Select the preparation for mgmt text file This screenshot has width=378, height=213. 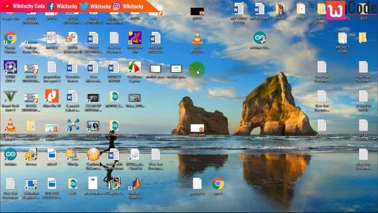(51, 67)
